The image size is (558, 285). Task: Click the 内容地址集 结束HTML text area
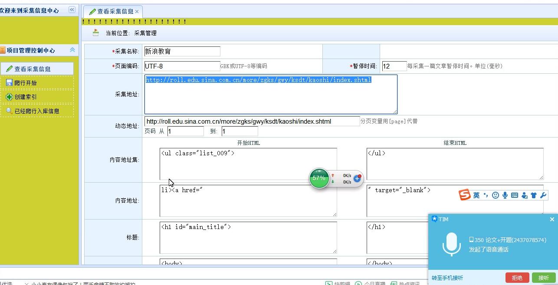tap(455, 164)
